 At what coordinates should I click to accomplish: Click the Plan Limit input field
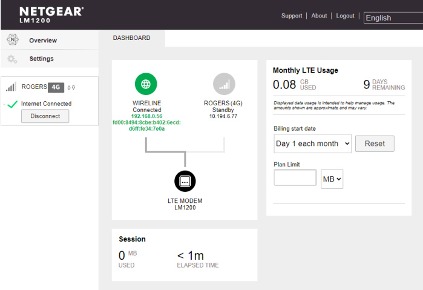coord(295,178)
